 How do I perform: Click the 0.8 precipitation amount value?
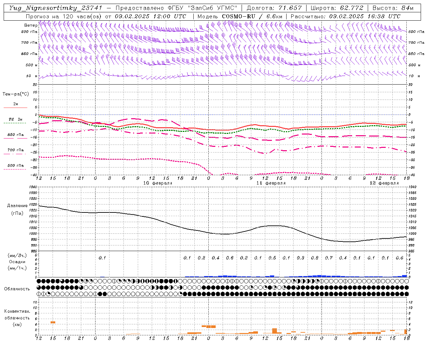(x=315, y=258)
